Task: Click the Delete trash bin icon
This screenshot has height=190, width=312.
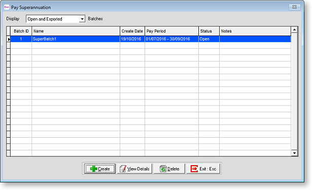Action: coord(163,169)
